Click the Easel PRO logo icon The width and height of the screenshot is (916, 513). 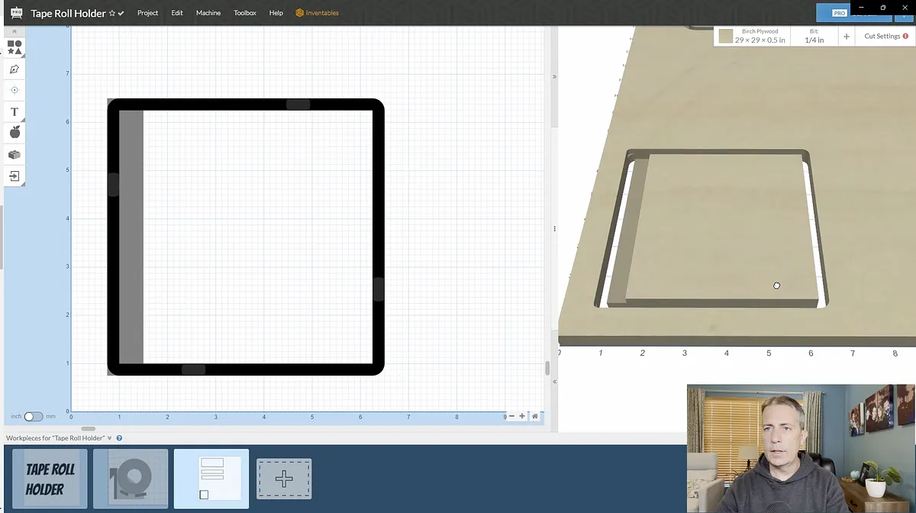16,13
